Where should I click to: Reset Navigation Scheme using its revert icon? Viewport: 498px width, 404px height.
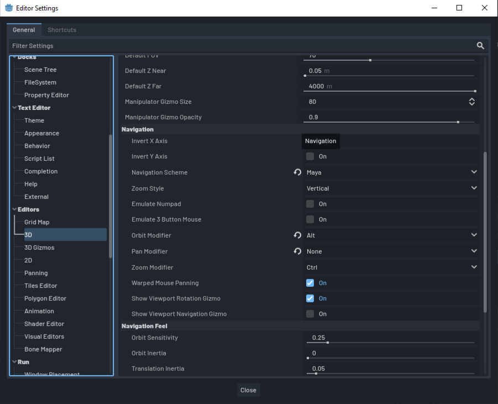click(297, 172)
